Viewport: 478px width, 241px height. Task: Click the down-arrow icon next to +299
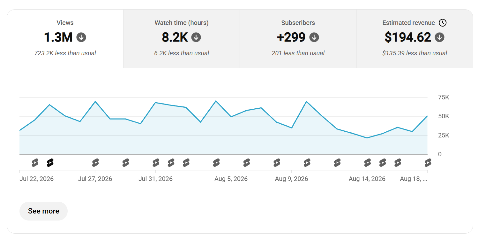pos(314,37)
